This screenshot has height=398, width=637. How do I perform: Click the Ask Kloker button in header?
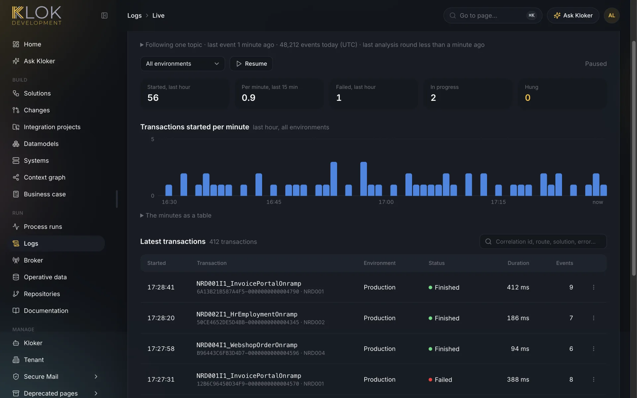573,16
